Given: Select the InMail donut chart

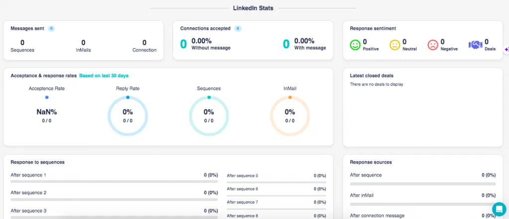Looking at the screenshot, I should 290,116.
